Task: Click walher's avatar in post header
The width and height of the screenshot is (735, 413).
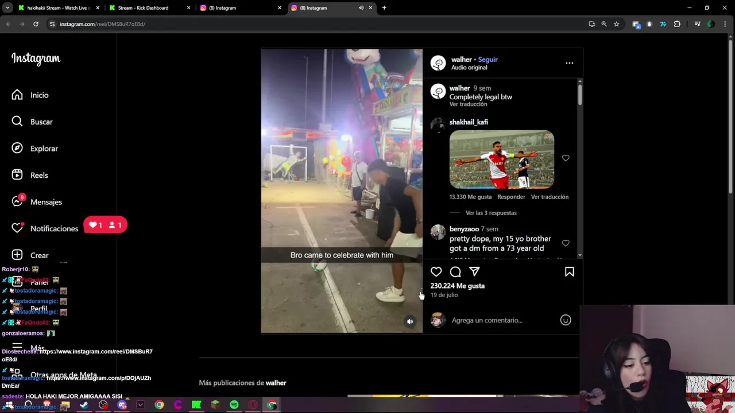Action: 438,63
